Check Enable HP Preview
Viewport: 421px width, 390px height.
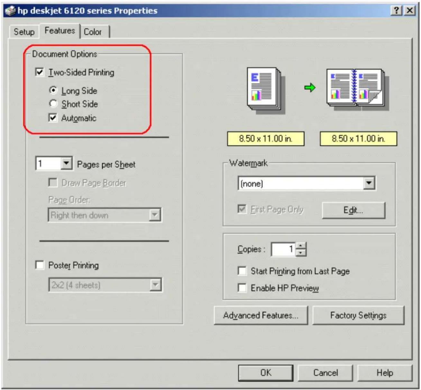[242, 287]
